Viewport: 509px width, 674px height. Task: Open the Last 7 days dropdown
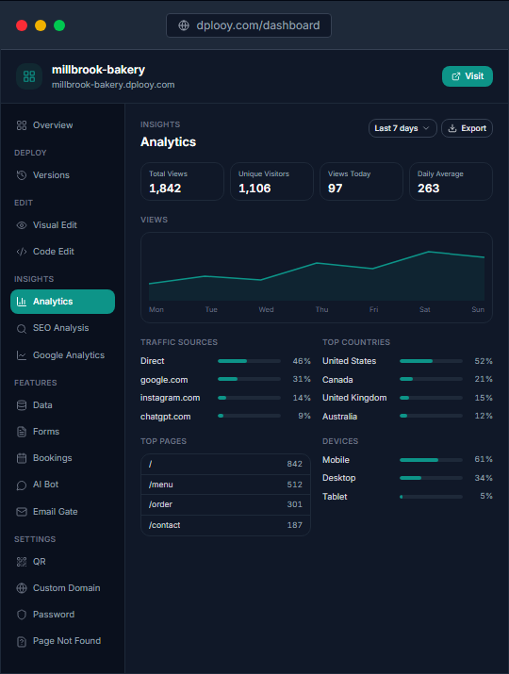click(402, 128)
